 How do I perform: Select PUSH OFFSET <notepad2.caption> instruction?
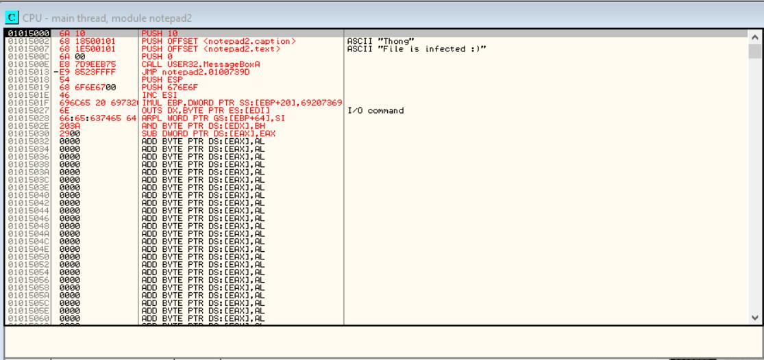click(219, 41)
